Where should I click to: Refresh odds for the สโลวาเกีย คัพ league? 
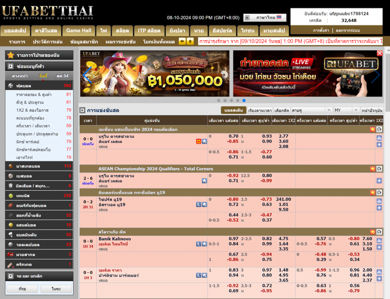tap(379, 231)
